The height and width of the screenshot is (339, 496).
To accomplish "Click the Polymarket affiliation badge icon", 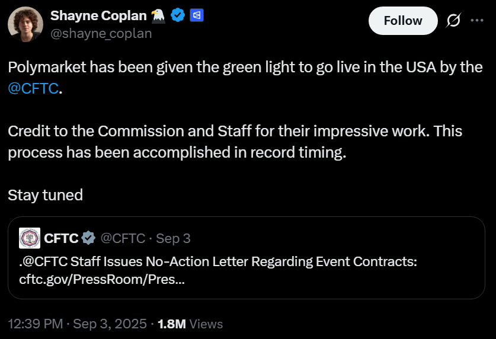I will pos(197,16).
